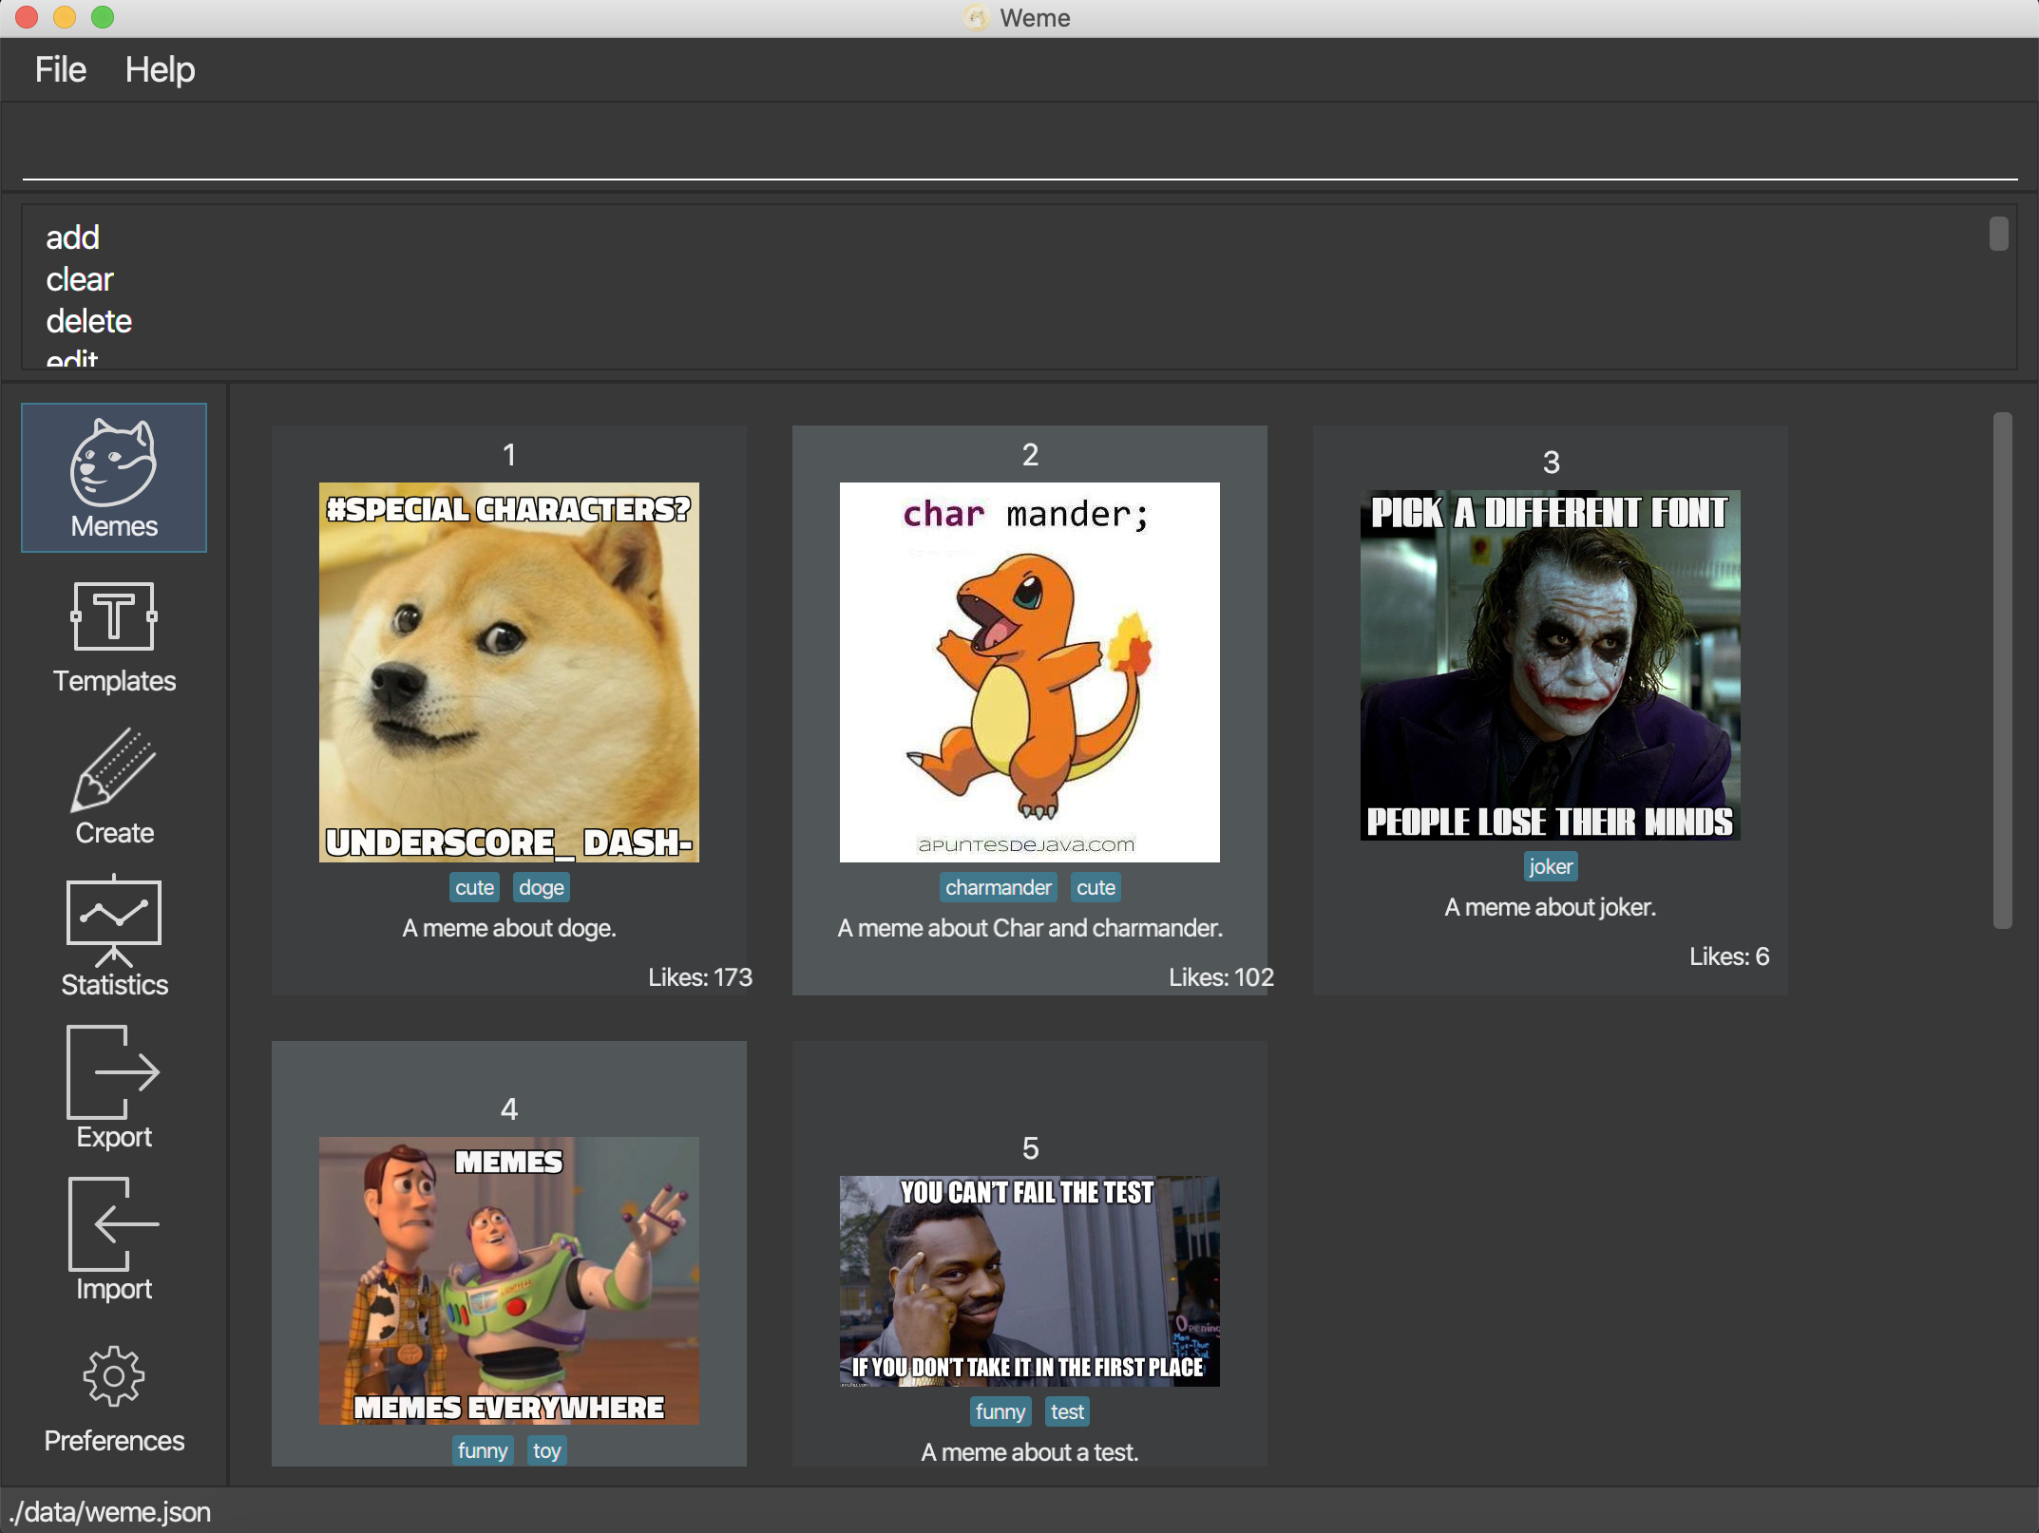Click 'A meme about Char and charmander.'
Screen dimensions: 2039x1533
point(1030,928)
